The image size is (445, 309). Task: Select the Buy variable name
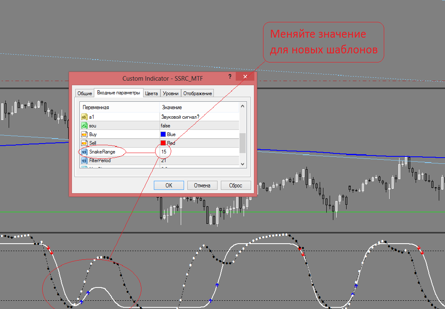[x=93, y=134]
